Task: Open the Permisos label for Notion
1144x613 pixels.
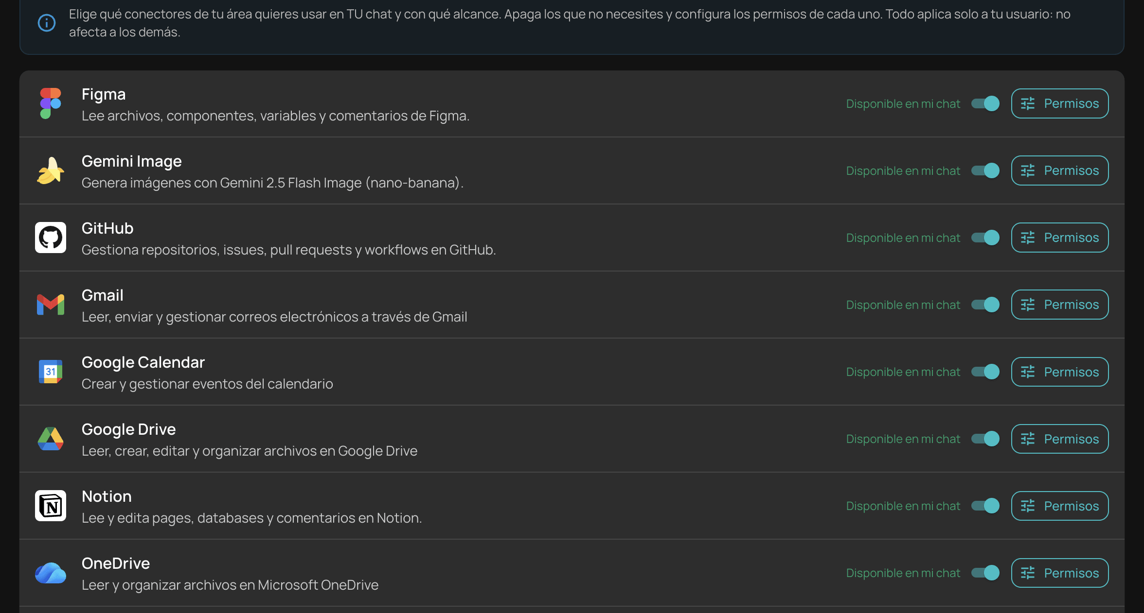Action: coord(1072,506)
